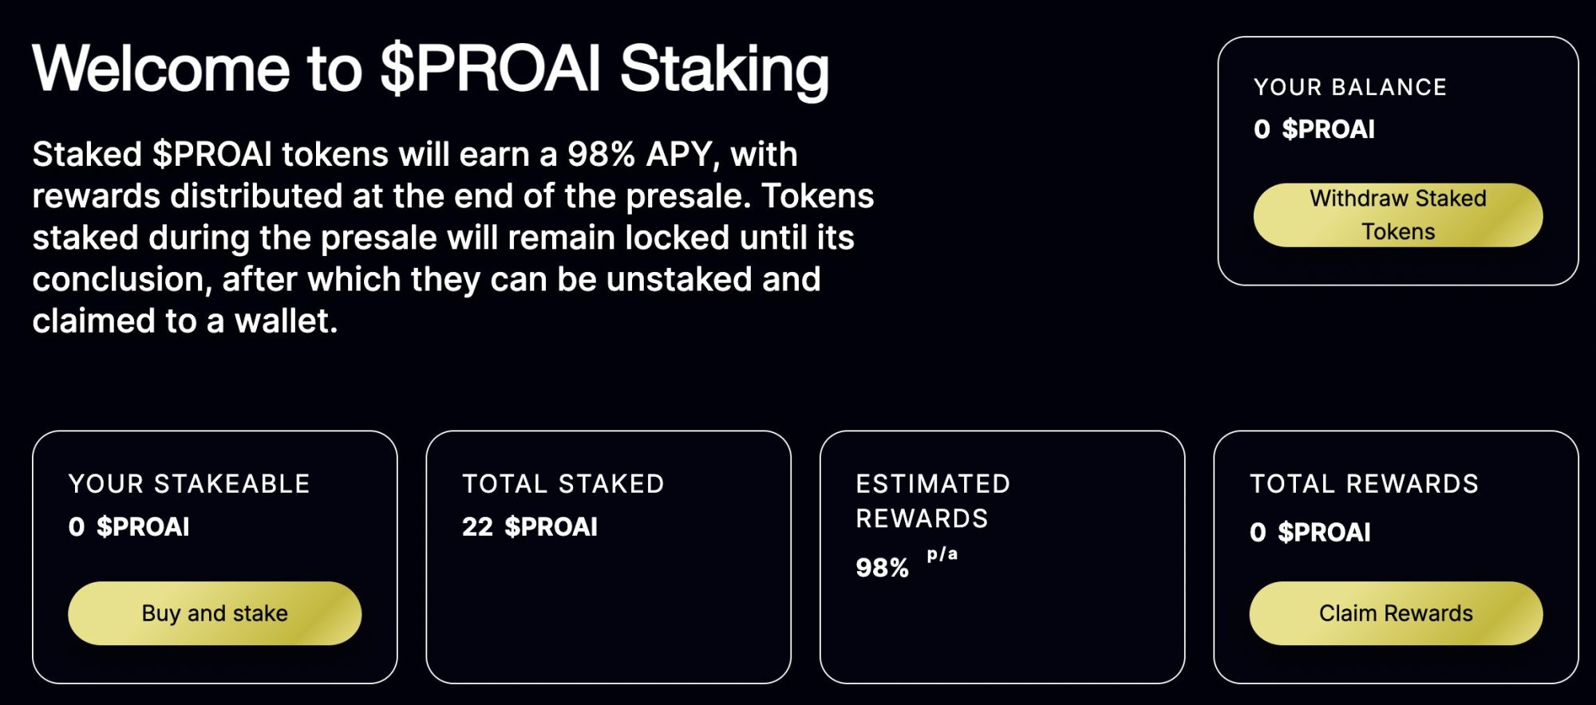Click the Withdraw Staked Tokens button
The width and height of the screenshot is (1596, 705).
tap(1397, 215)
